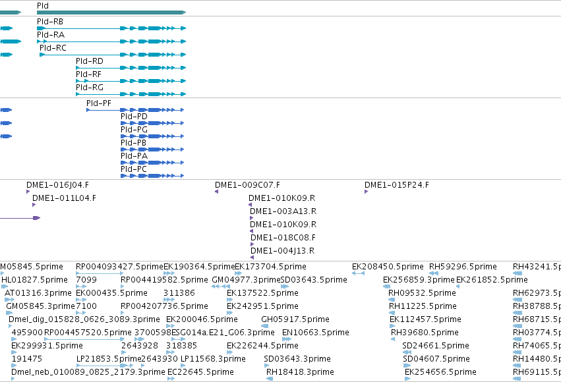
Task: Open Dmel_dig_015828_0626_3089.3prime feature
Action: pyautogui.click(x=84, y=320)
